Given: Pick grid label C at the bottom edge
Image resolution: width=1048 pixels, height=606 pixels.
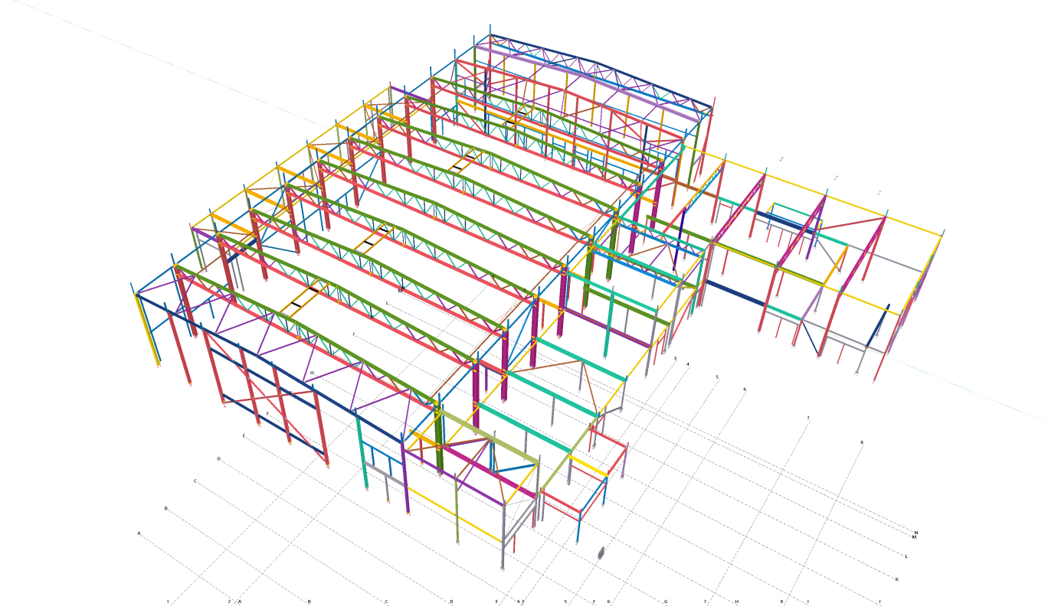Looking at the screenshot, I should pos(386,601).
